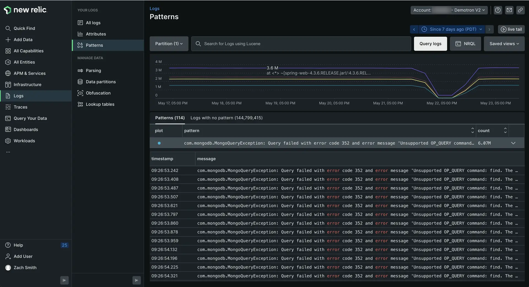Open the Infrastructure section
Screen dimensions: 529x287
(27, 84)
